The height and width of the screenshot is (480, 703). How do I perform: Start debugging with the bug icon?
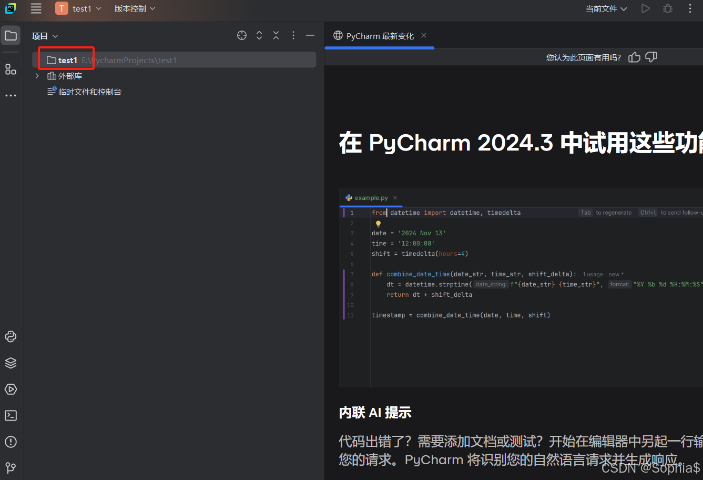(x=667, y=8)
